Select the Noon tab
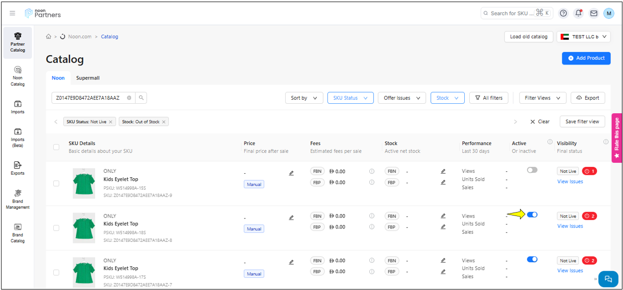Viewport: 623px width, 290px height. 58,78
